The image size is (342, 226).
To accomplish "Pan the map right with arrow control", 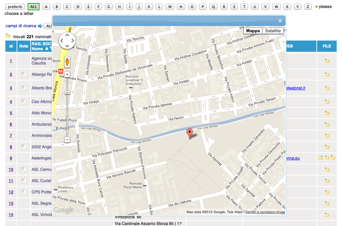I will click(73, 41).
